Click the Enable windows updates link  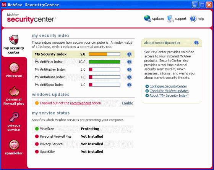[x=128, y=103]
